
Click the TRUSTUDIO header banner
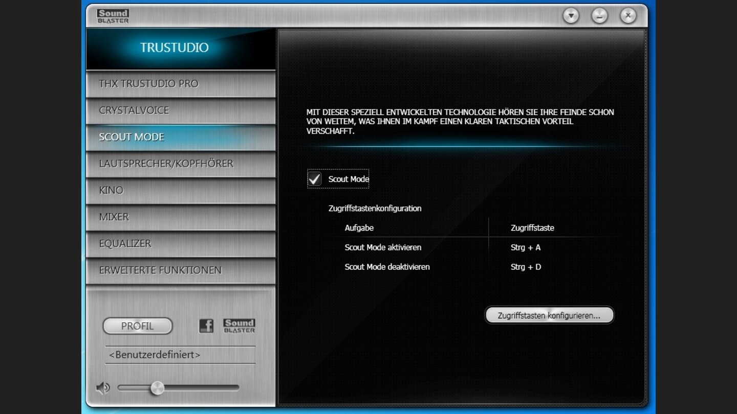point(181,49)
